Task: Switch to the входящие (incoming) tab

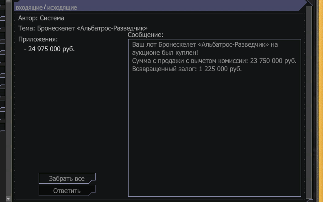Action: point(29,8)
